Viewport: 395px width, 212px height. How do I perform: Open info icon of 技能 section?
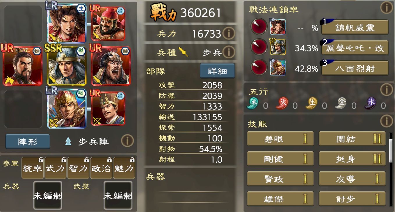coord(387,121)
